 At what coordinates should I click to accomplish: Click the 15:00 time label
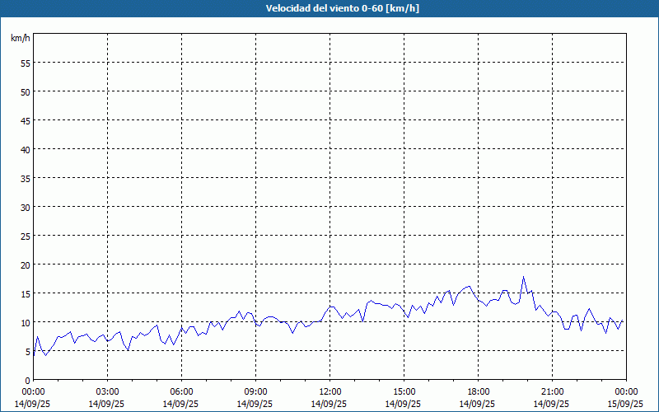[x=404, y=391]
